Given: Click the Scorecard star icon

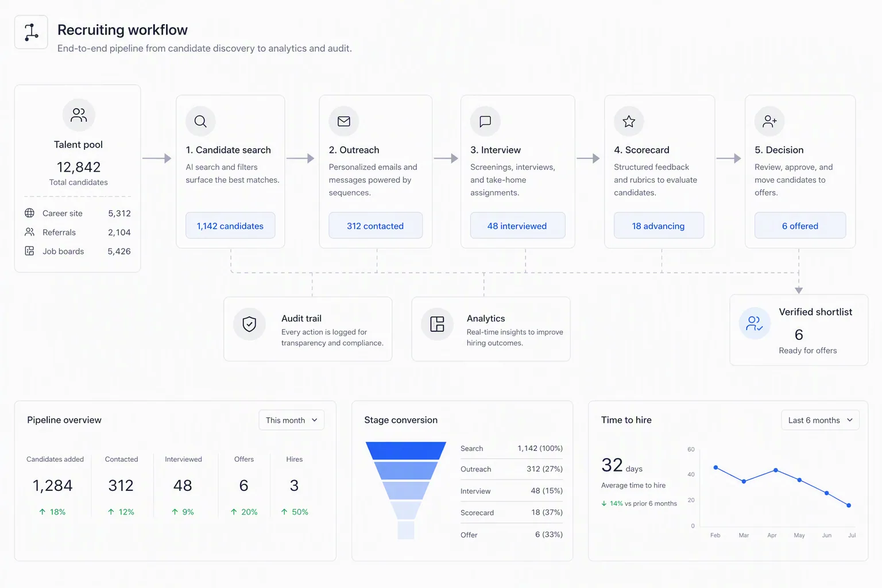Looking at the screenshot, I should pyautogui.click(x=629, y=121).
